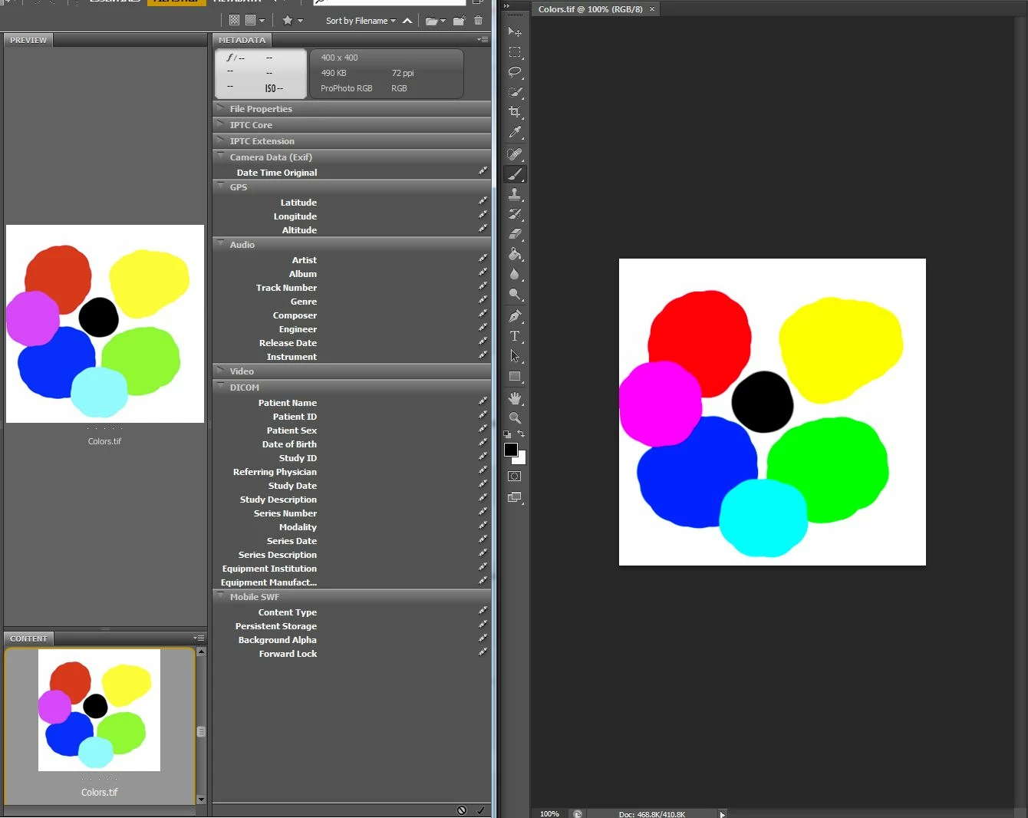Screen dimensions: 1028x818
Task: Switch to the Preview panel tab
Action: coord(28,40)
